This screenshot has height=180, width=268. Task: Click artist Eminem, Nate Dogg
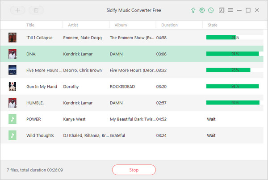pos(82,38)
